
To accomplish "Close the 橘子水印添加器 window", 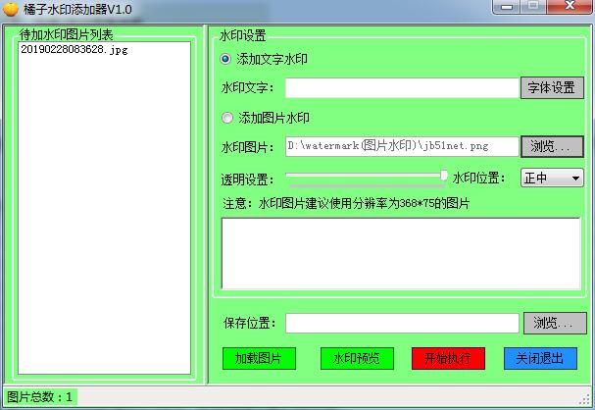I will click(x=570, y=7).
